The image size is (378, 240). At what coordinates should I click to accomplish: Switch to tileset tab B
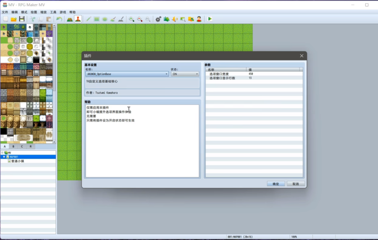click(13, 146)
